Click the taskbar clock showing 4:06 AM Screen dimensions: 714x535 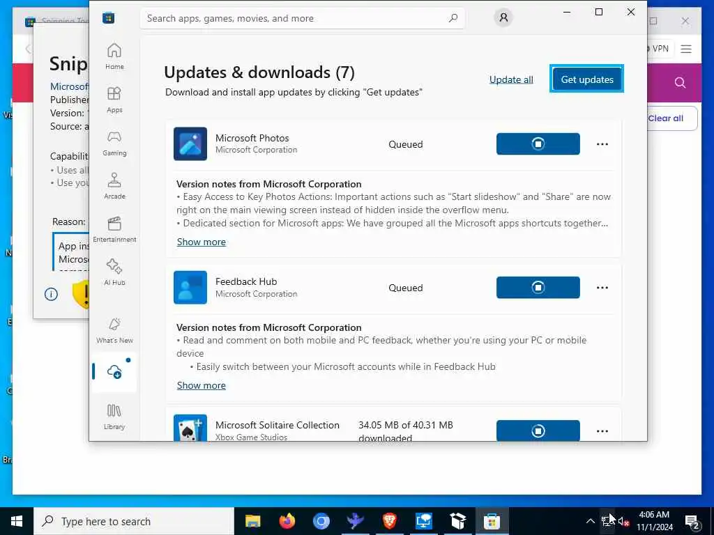pyautogui.click(x=654, y=521)
